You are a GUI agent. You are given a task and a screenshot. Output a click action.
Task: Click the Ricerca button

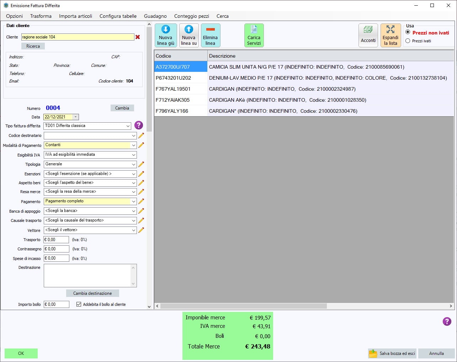coord(33,46)
